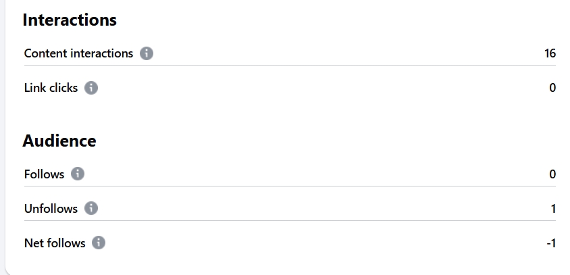The image size is (570, 275).
Task: Open the Follows info tooltip icon
Action: [x=78, y=174]
